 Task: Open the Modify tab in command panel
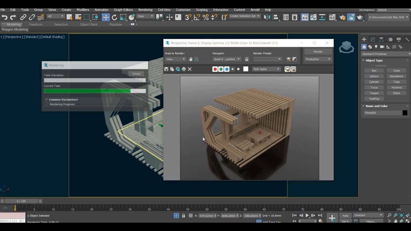(373, 39)
